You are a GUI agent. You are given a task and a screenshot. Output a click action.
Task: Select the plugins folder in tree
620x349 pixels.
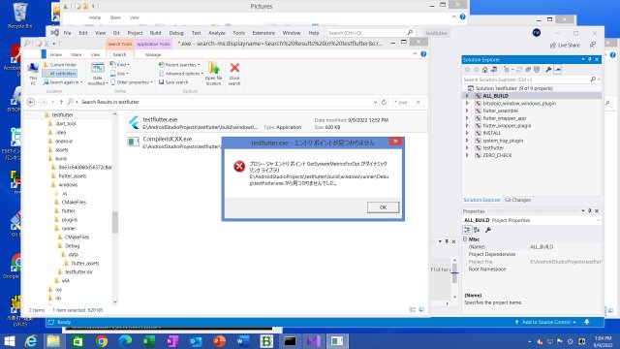[69, 220]
